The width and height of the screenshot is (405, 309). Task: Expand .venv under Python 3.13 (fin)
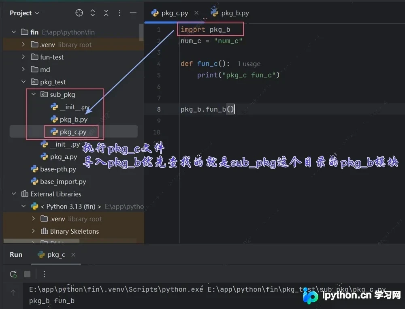coord(33,219)
